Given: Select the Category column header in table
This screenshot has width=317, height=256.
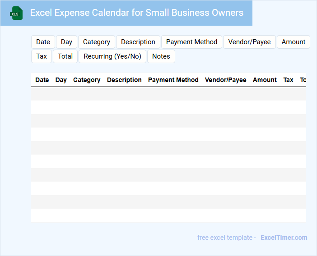Looking at the screenshot, I should 87,80.
